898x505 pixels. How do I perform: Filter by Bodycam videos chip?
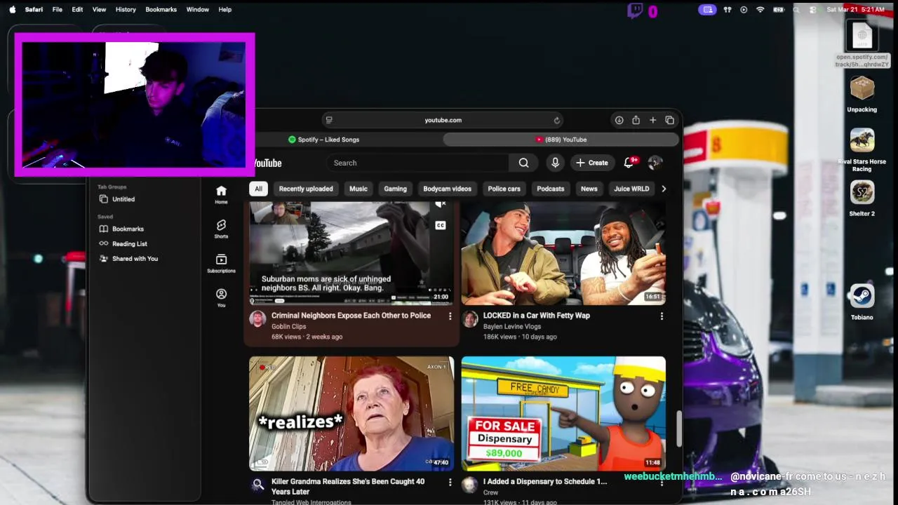(447, 189)
